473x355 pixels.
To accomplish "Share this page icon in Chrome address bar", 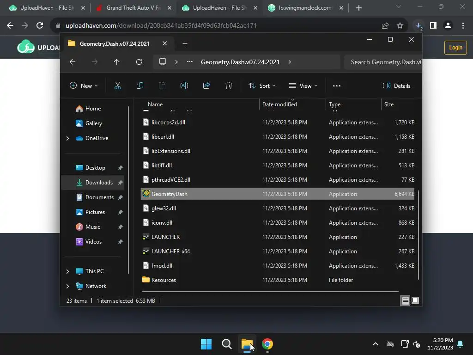I will coord(385,26).
